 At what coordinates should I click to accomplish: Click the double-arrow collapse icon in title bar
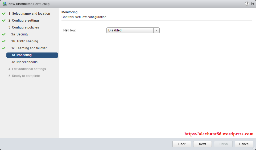point(253,4)
